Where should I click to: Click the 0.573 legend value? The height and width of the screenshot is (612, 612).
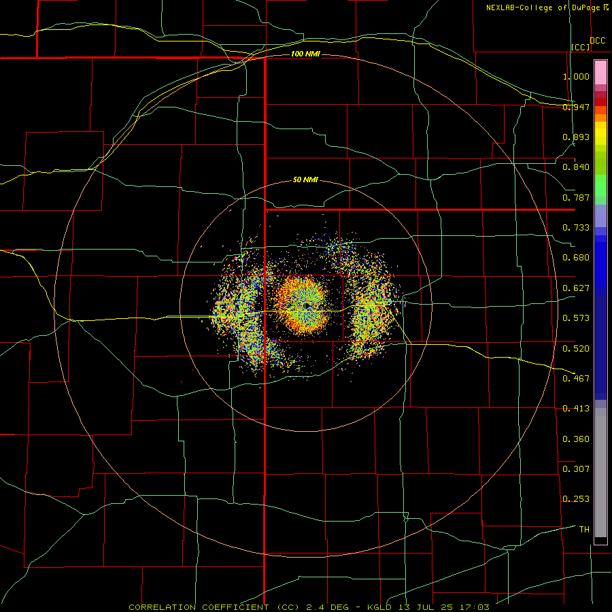(x=576, y=318)
